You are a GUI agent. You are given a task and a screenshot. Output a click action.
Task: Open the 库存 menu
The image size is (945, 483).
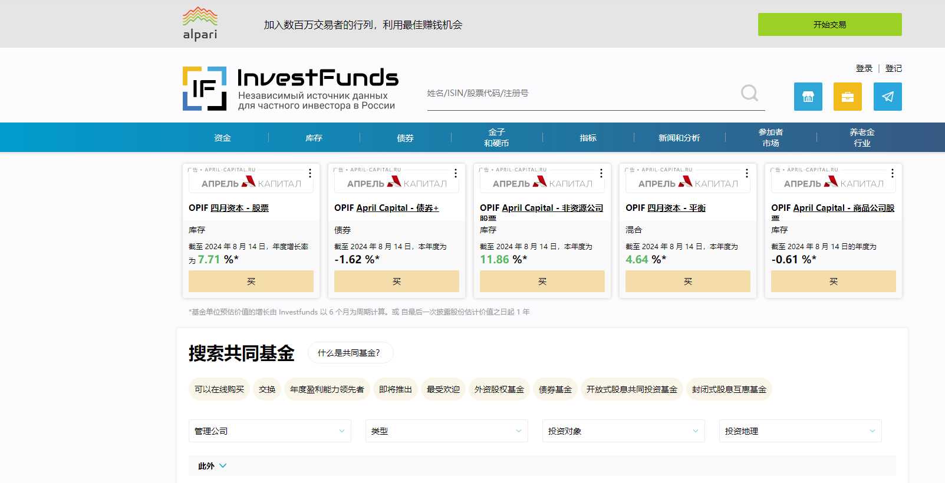[x=314, y=138]
